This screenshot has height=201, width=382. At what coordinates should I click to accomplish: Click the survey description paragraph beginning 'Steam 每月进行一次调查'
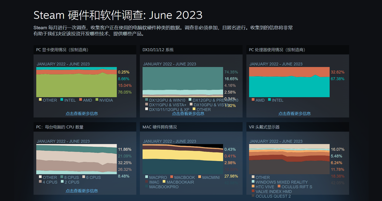coord(163,30)
